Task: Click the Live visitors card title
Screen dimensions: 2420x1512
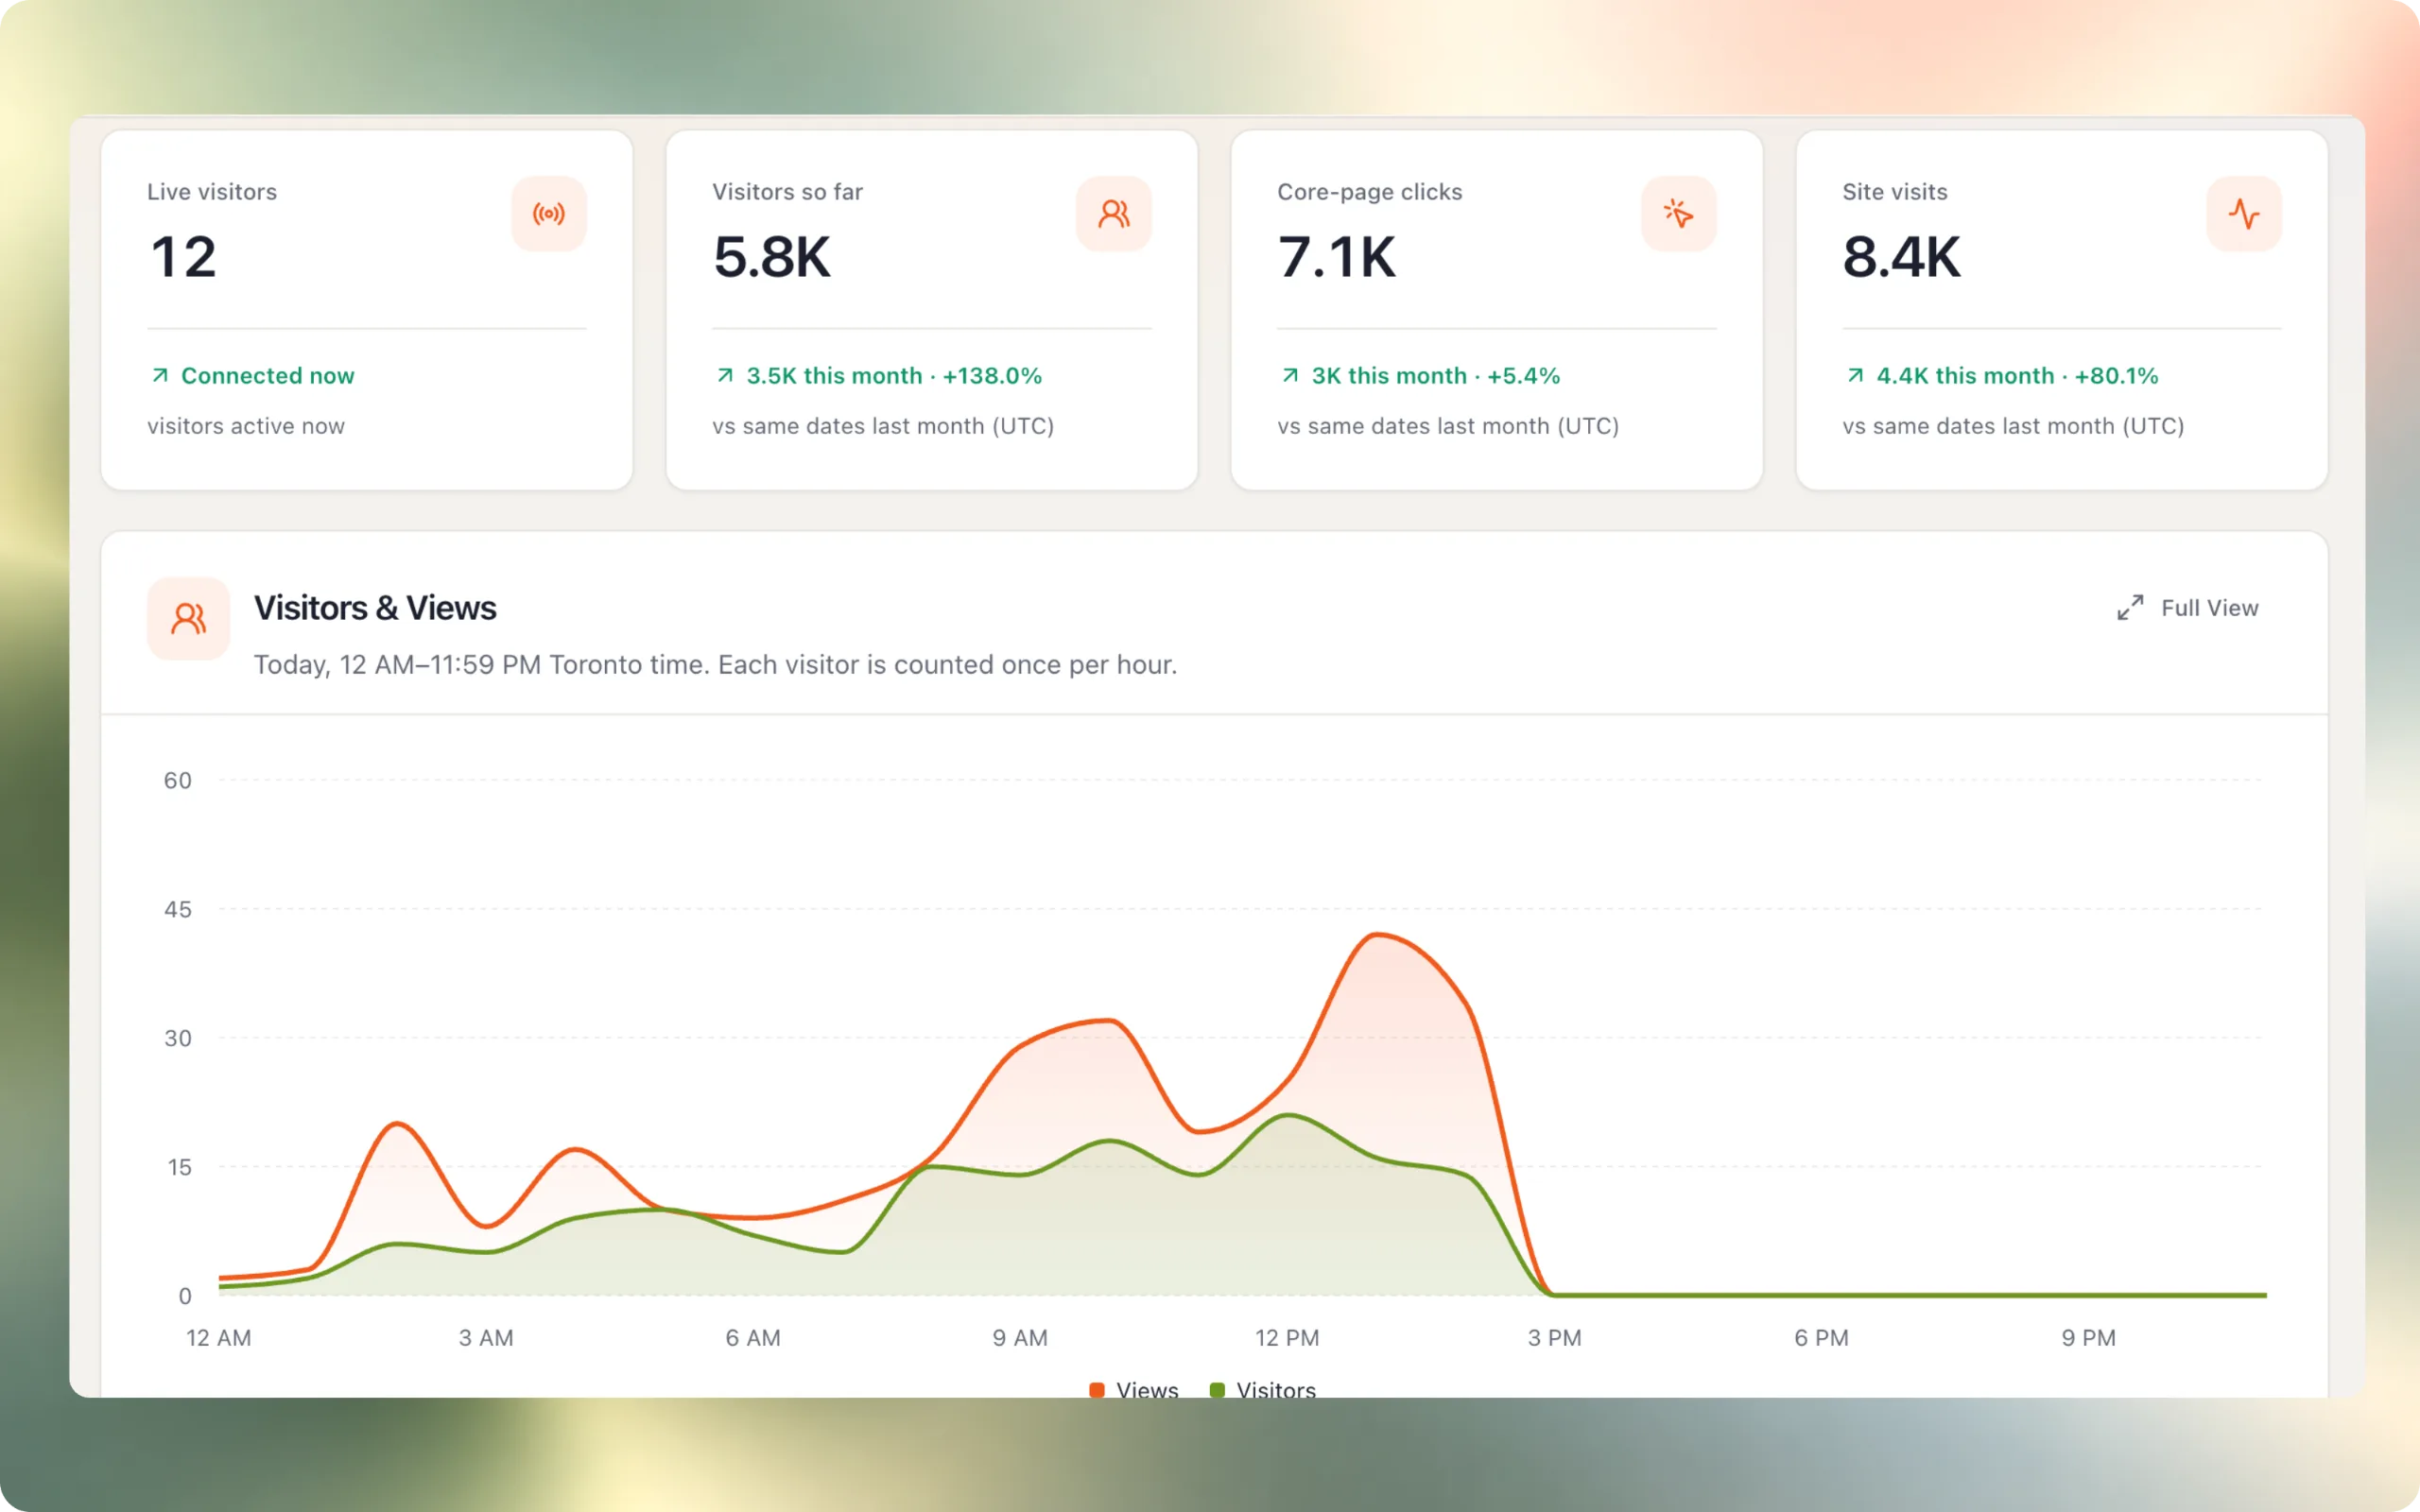Action: tap(212, 192)
